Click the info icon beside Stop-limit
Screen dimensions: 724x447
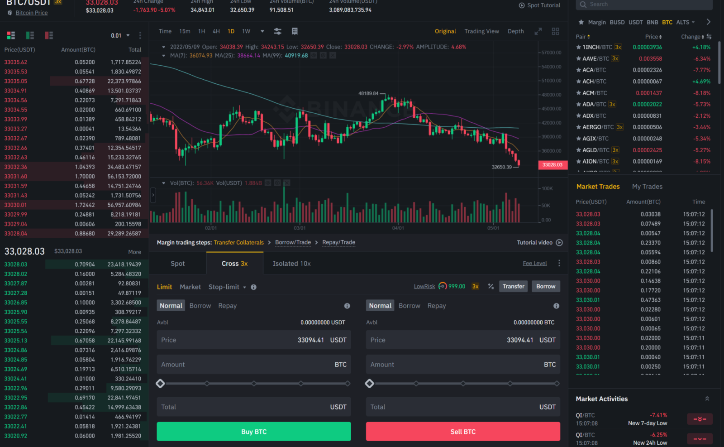253,287
